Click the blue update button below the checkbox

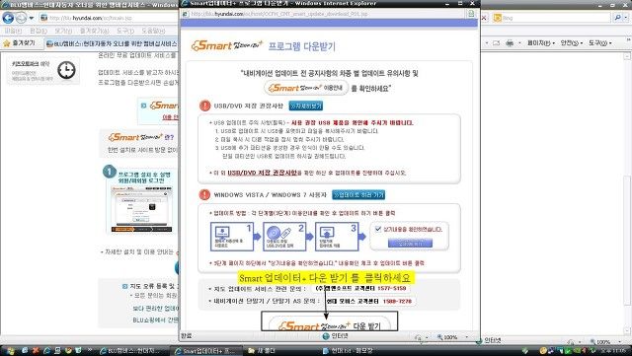tap(410, 243)
